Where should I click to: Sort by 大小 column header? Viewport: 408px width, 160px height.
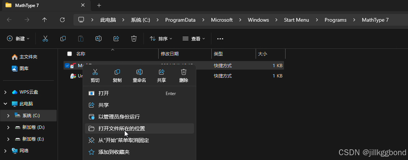point(271,54)
